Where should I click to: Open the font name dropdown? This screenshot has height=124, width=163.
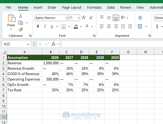pyautogui.click(x=66, y=18)
